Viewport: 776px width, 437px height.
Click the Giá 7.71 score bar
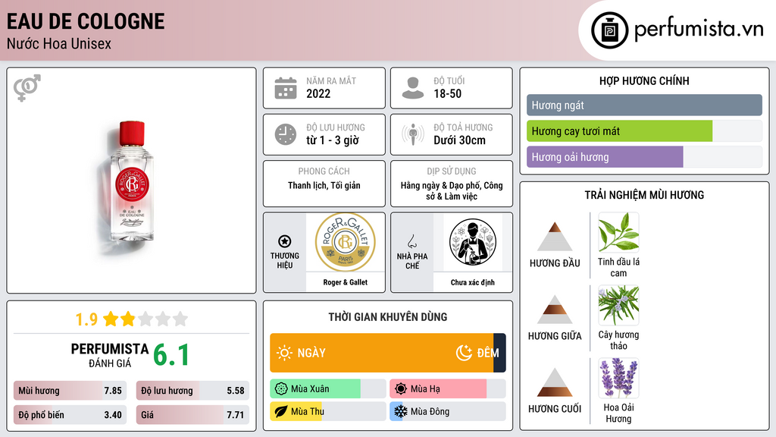pyautogui.click(x=192, y=415)
